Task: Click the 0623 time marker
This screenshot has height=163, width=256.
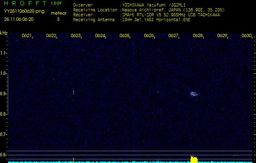Action: pyautogui.click(x=76, y=35)
